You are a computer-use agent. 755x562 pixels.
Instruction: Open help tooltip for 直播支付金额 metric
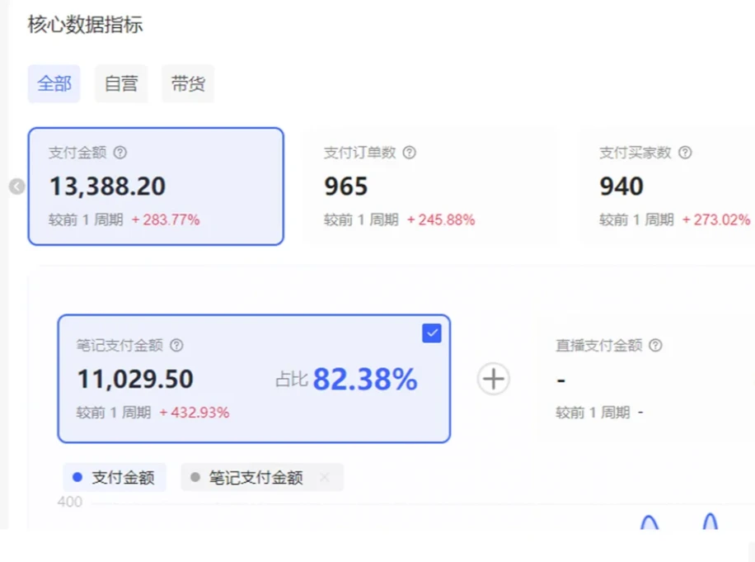coord(654,346)
